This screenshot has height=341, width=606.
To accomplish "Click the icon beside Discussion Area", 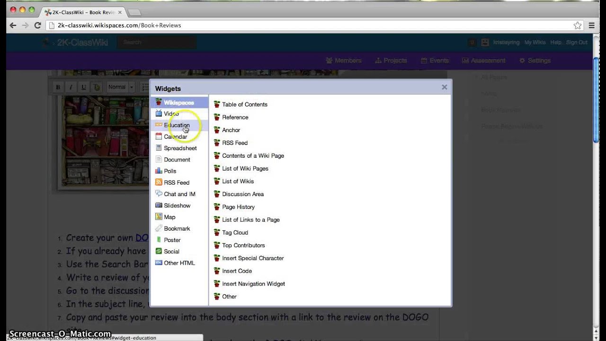I will click(x=217, y=194).
